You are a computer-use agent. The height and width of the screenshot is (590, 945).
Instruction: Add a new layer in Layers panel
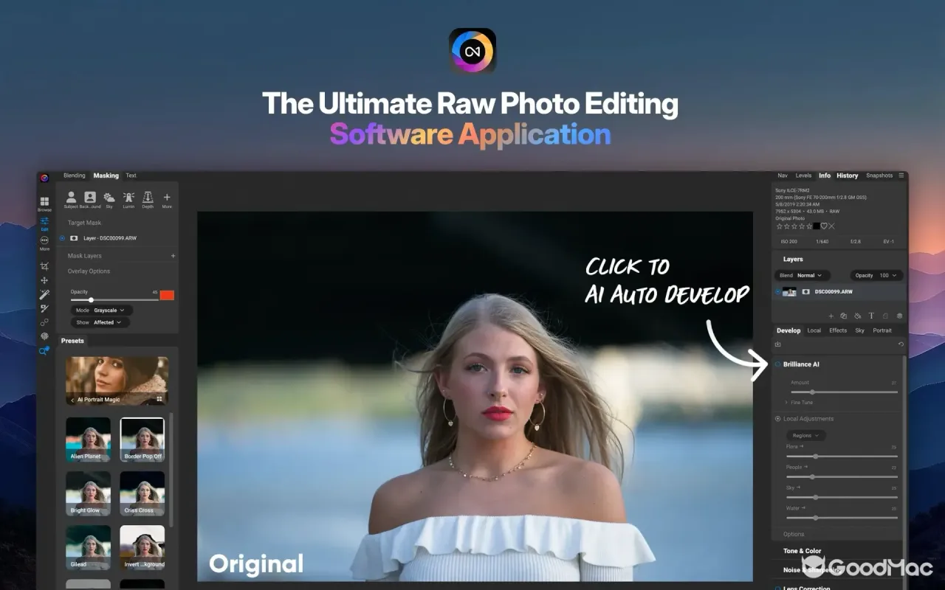click(x=831, y=316)
